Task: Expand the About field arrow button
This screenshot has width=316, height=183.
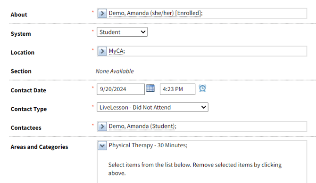Action: 102,13
